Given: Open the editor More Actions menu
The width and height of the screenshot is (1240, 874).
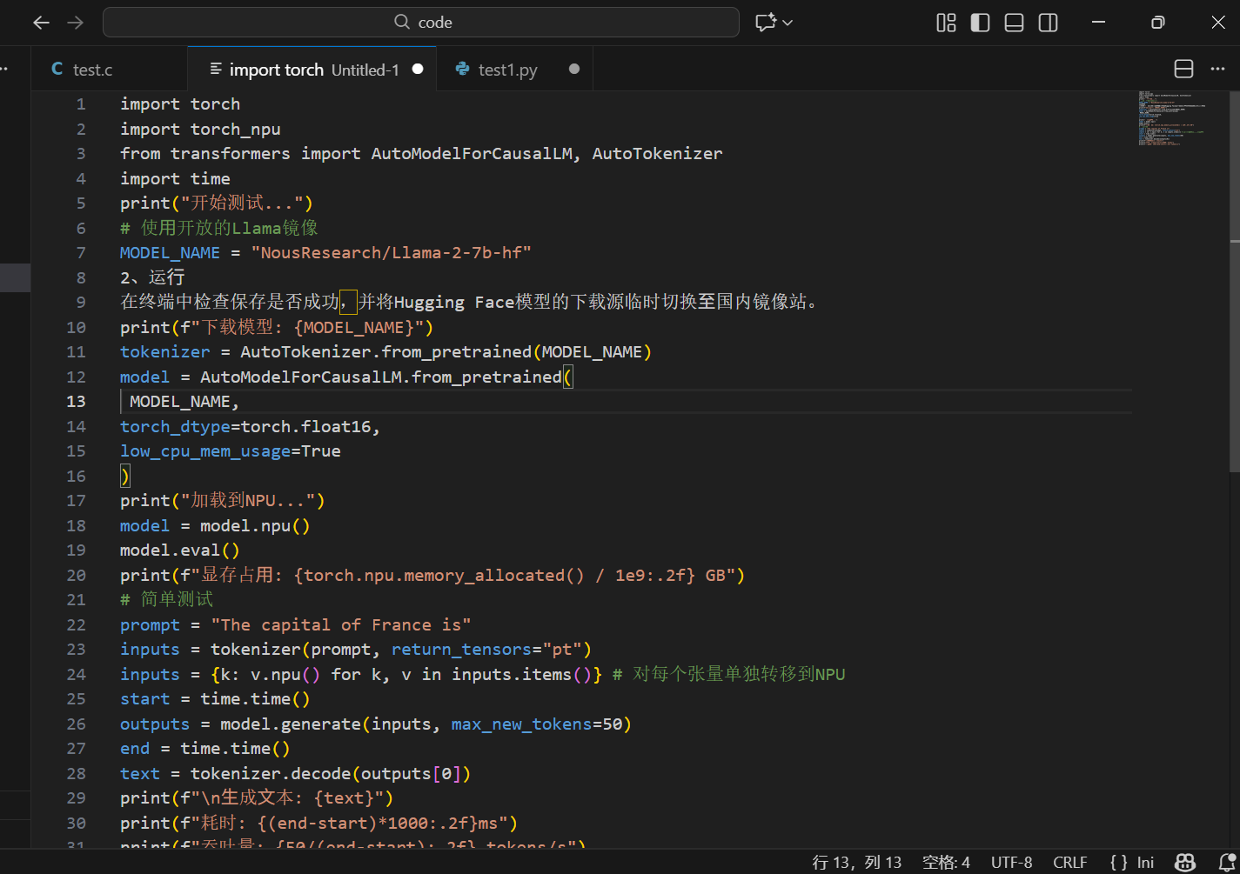Looking at the screenshot, I should pyautogui.click(x=1217, y=70).
